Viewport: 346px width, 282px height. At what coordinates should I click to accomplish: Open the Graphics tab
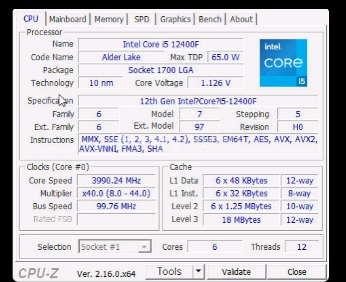[175, 19]
